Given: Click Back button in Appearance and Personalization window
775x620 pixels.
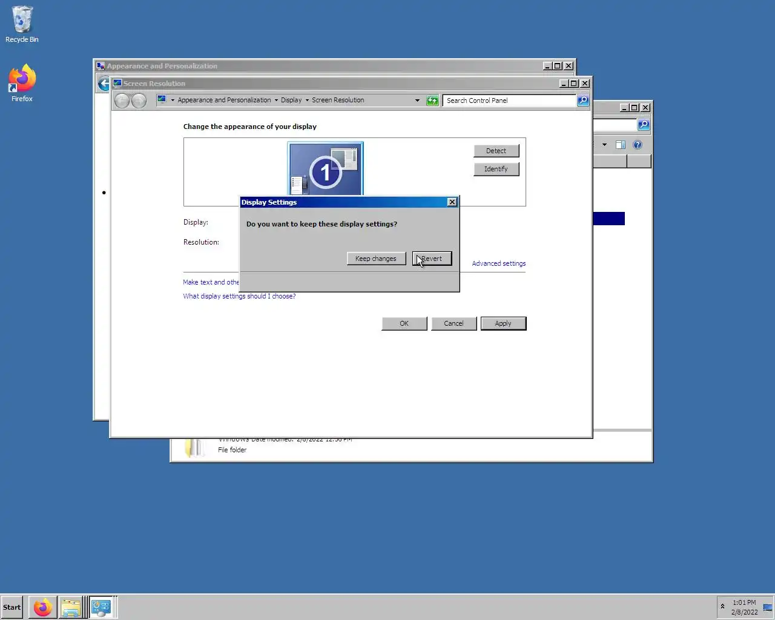Looking at the screenshot, I should [x=104, y=84].
